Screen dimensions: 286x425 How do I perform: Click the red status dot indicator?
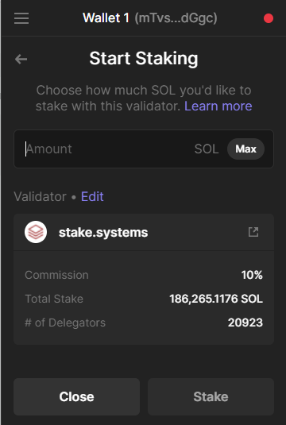[269, 18]
